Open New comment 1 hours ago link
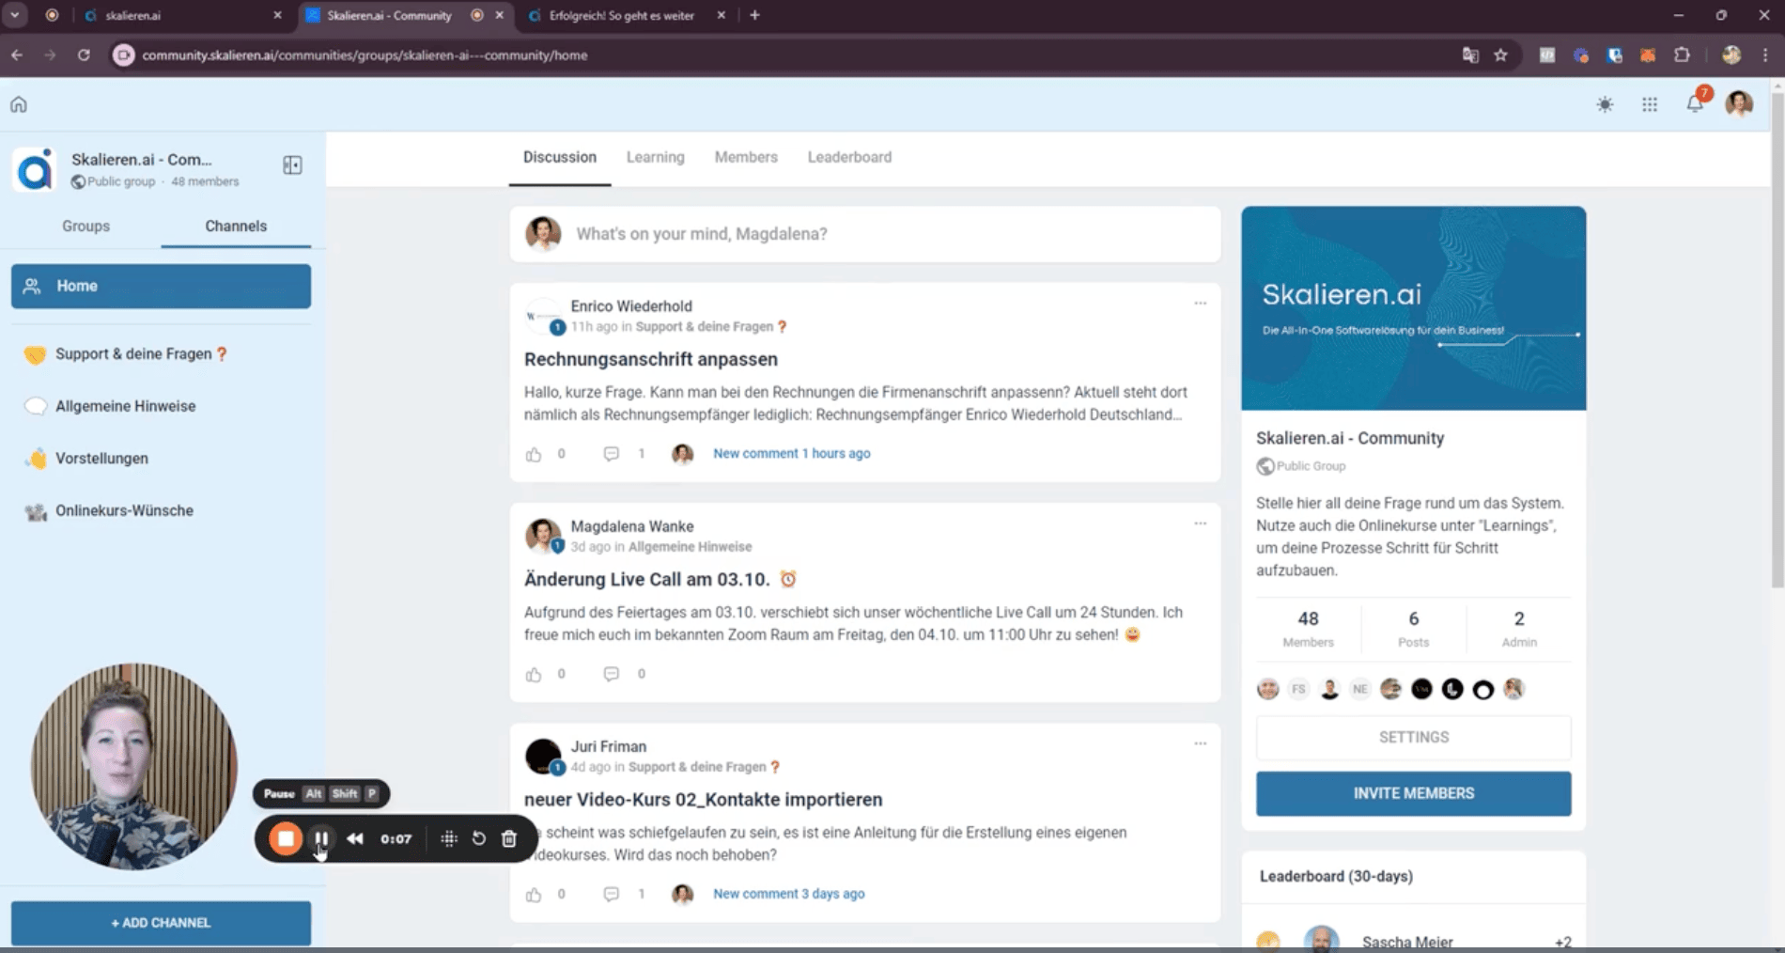 coord(791,453)
